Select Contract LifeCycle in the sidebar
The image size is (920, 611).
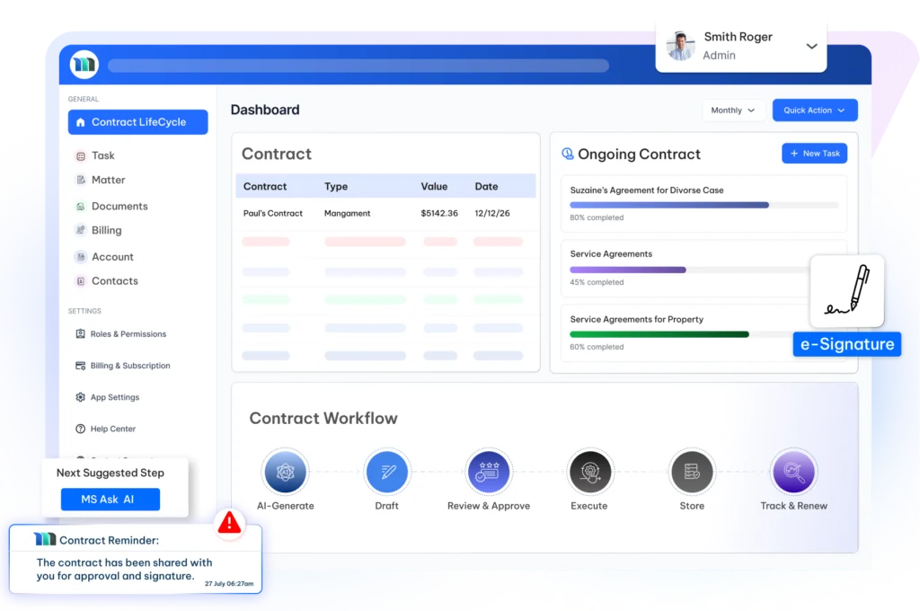[x=137, y=121]
